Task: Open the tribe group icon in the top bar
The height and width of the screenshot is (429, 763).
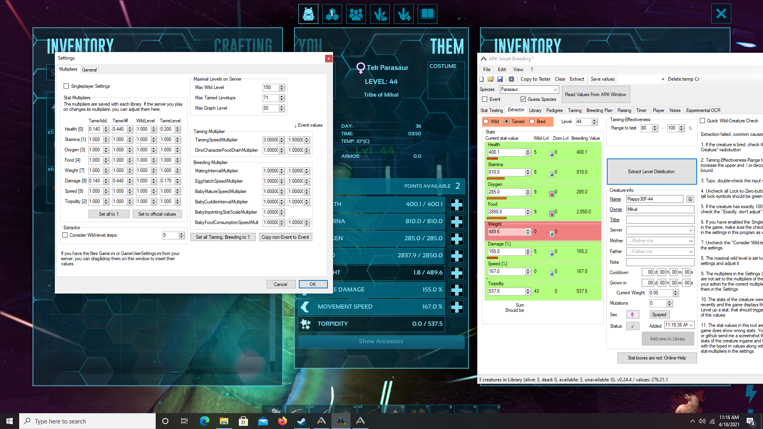Action: click(356, 14)
